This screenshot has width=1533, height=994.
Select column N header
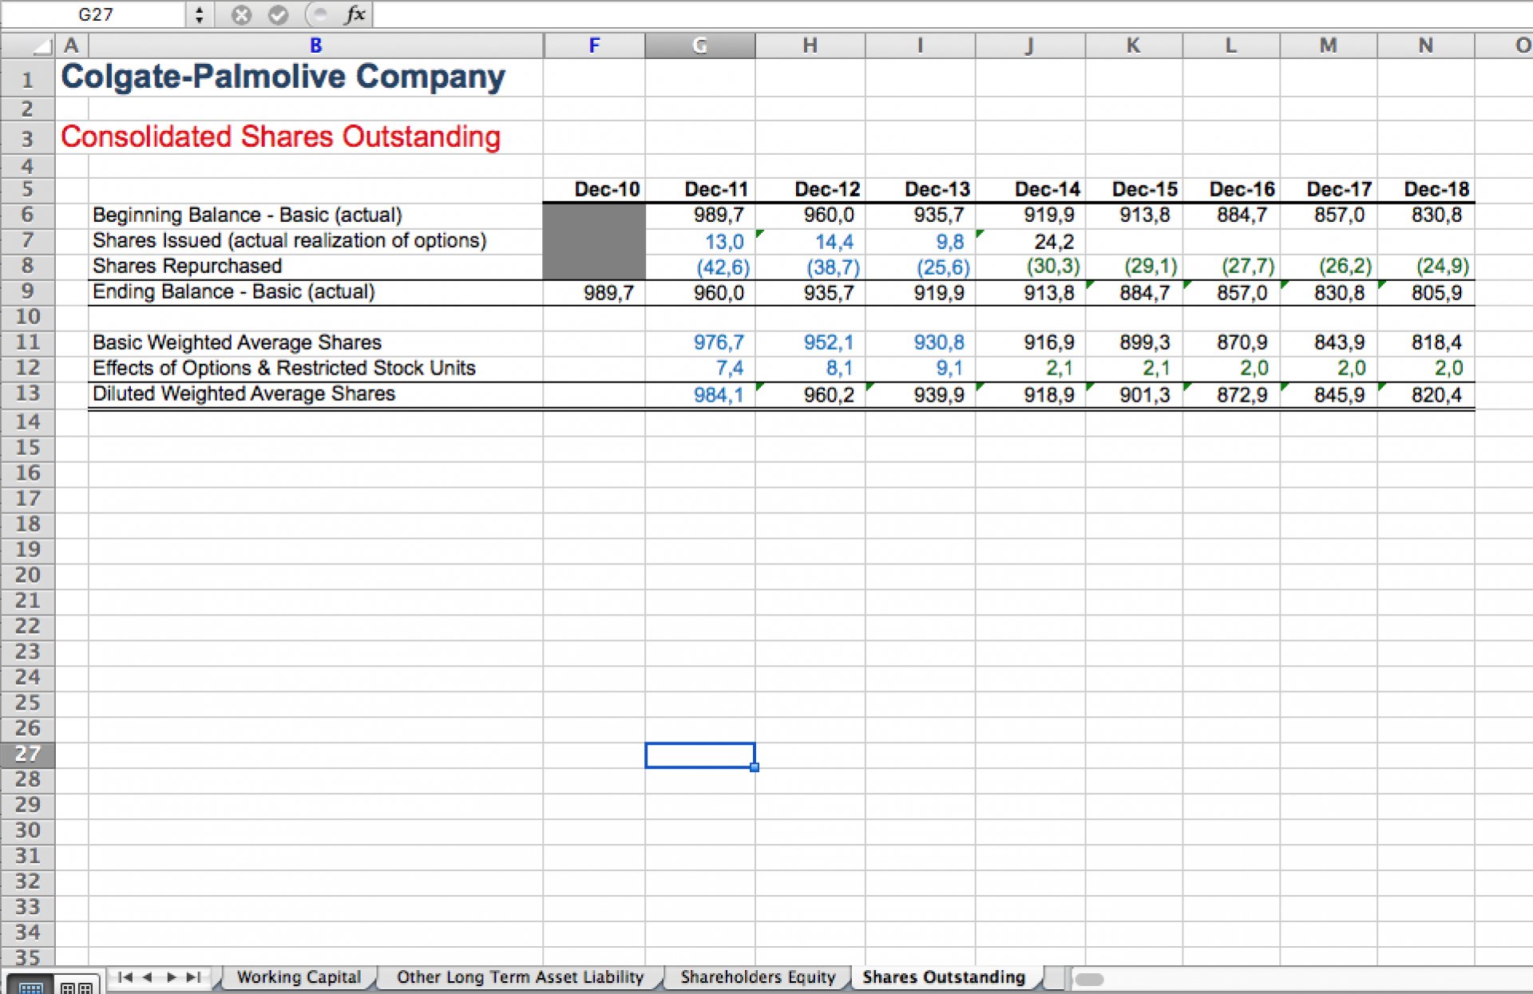[x=1425, y=46]
